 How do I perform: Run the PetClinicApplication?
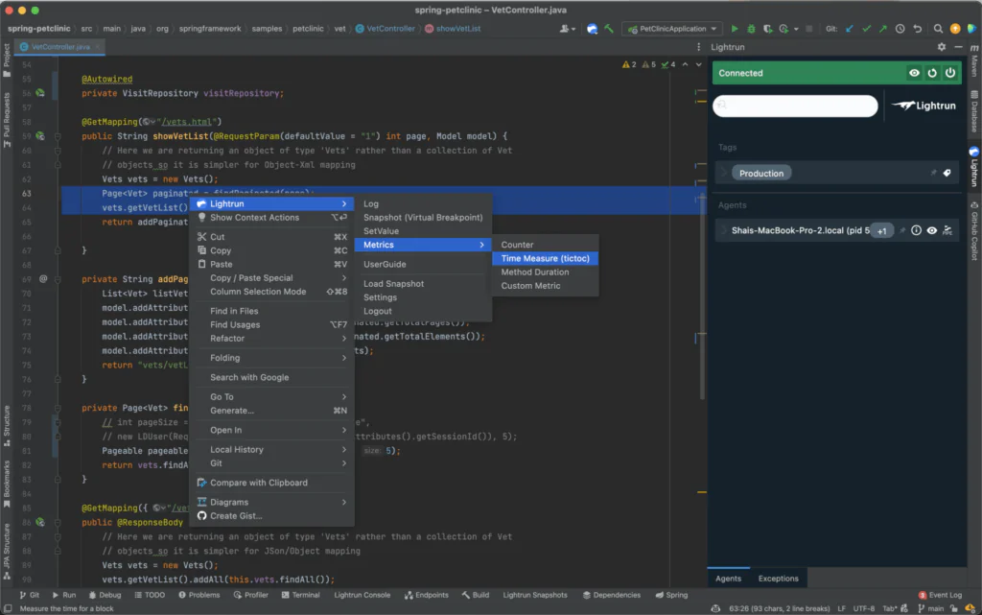click(735, 28)
